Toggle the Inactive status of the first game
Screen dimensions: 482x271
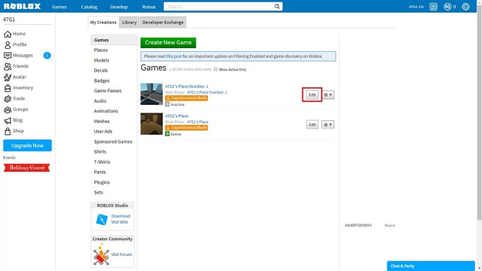167,104
